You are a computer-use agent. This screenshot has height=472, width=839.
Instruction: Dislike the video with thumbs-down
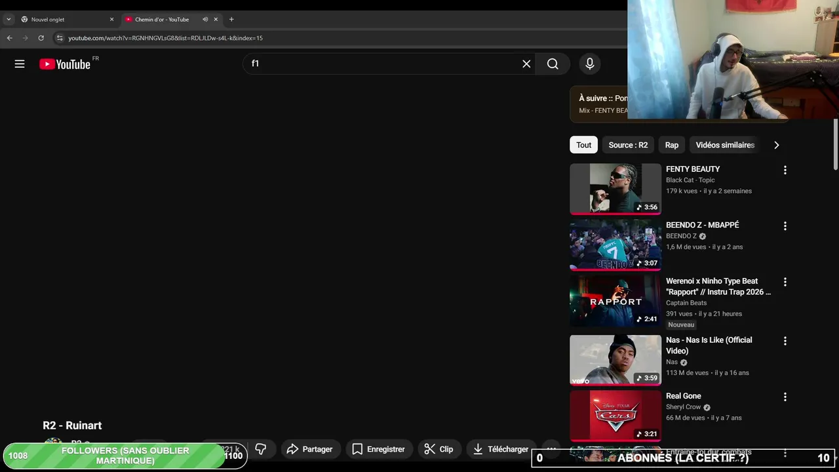point(261,449)
